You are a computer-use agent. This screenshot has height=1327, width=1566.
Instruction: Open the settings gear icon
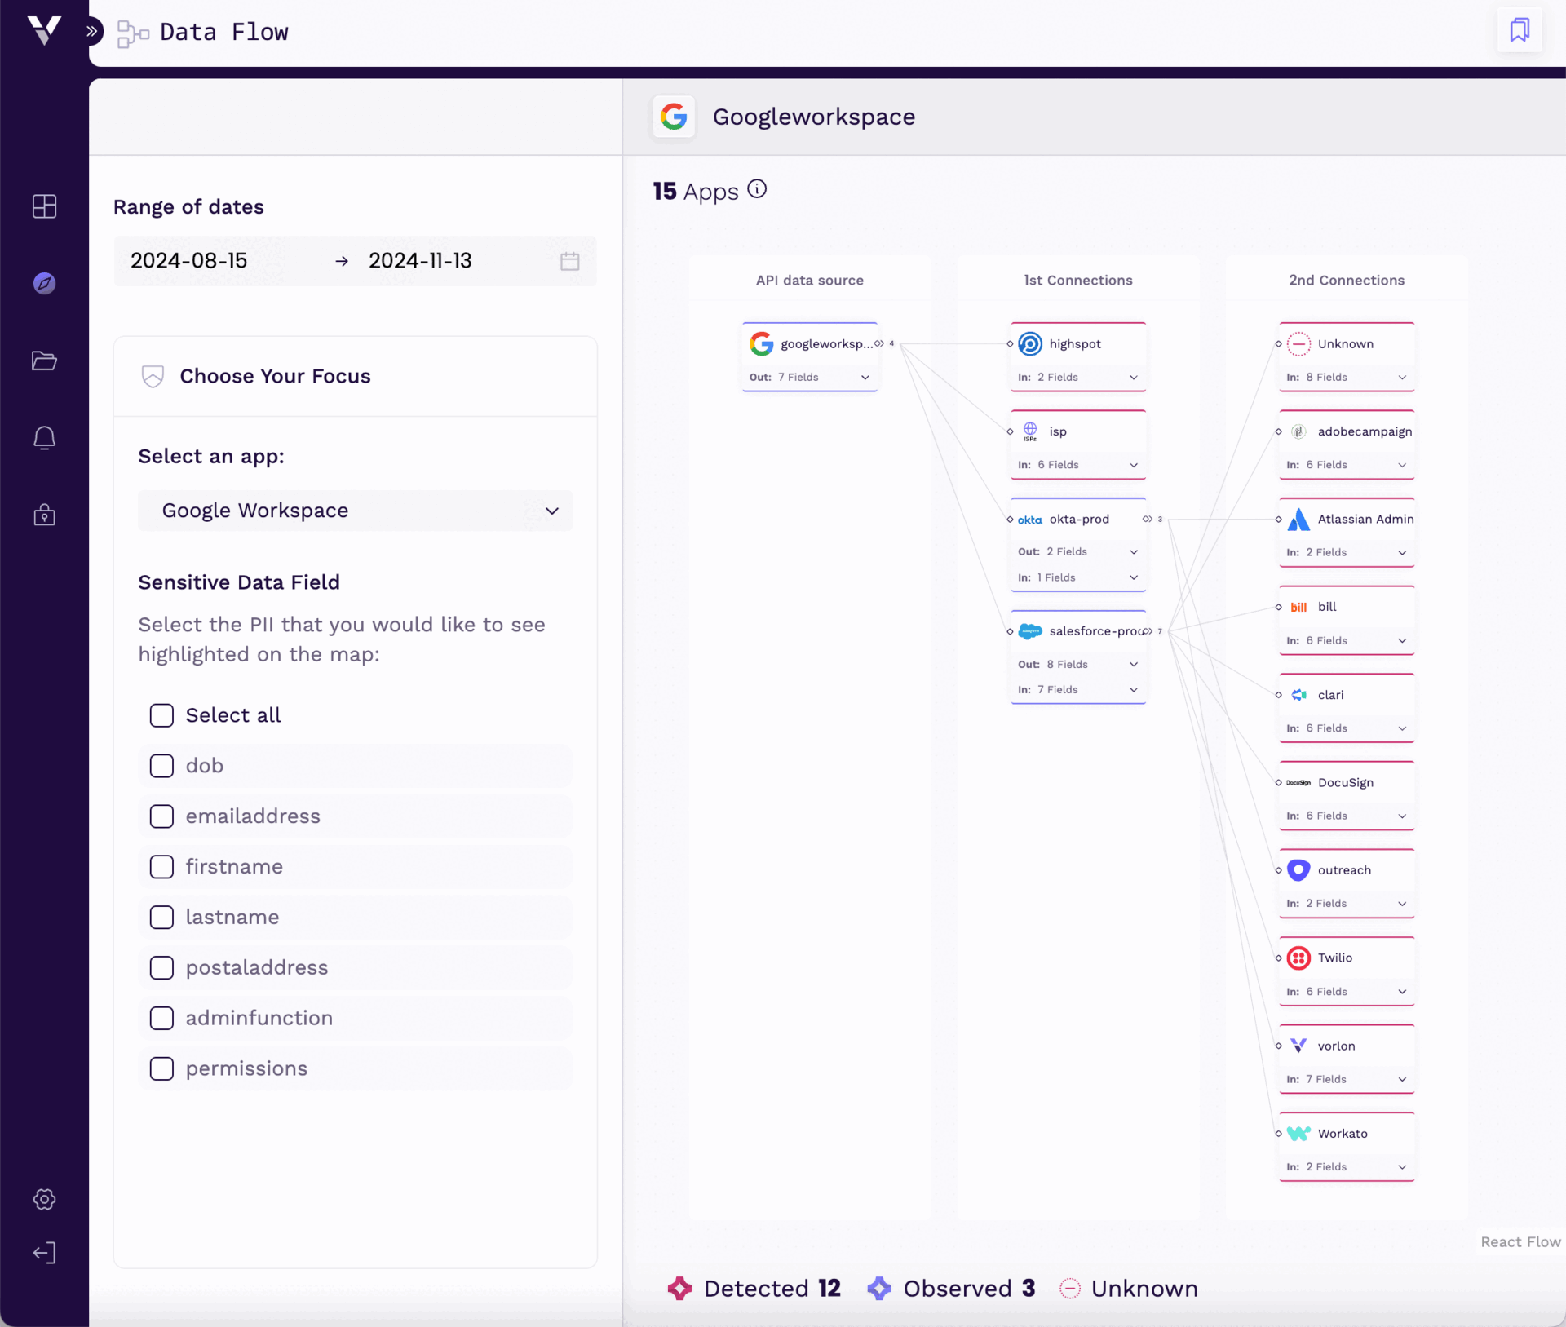coord(44,1199)
